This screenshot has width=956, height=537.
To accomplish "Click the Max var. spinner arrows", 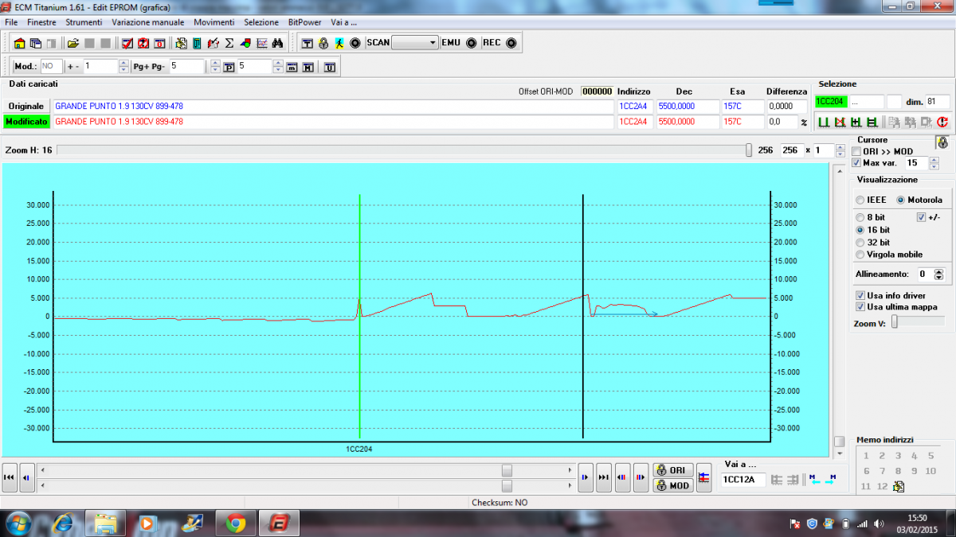I will [934, 162].
